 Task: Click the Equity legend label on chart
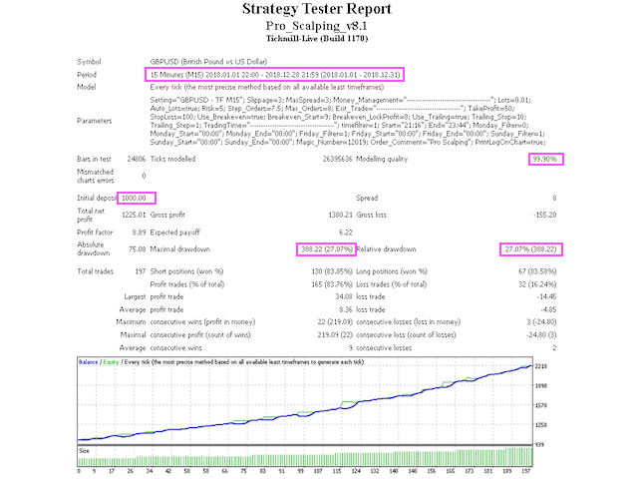111,362
